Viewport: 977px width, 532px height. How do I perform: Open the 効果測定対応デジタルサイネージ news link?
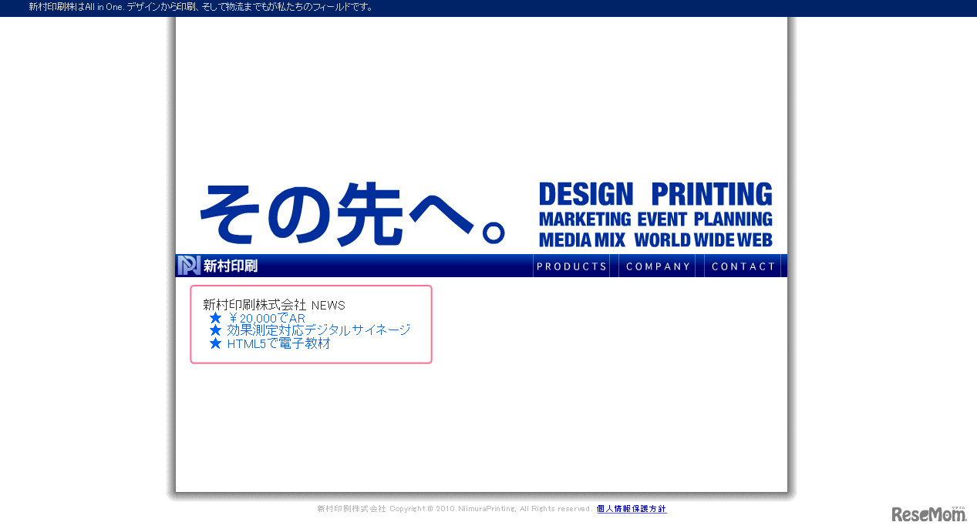(318, 330)
